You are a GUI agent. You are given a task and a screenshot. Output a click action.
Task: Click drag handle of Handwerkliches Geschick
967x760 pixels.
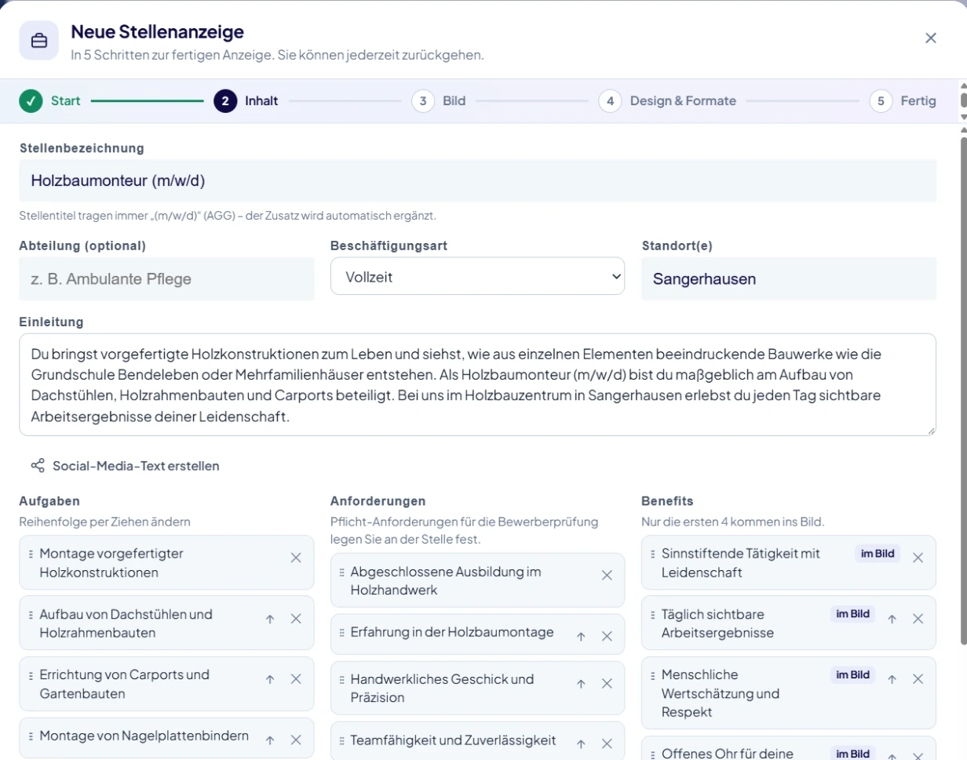(x=341, y=679)
